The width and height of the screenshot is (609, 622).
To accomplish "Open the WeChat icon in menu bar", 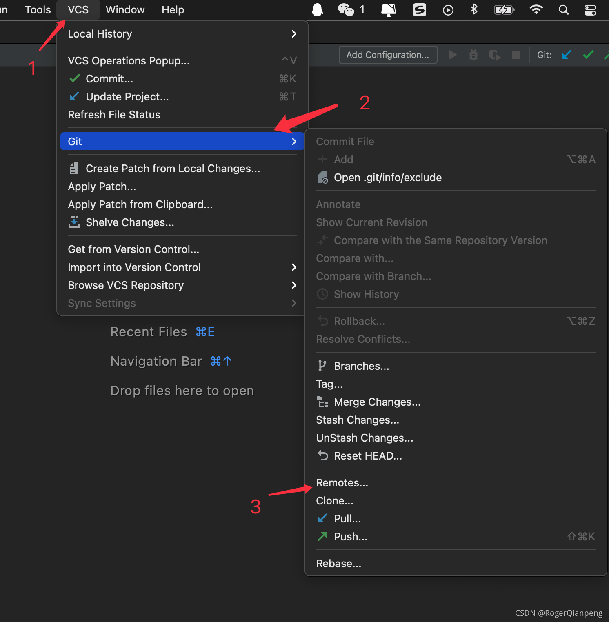I will tap(346, 10).
